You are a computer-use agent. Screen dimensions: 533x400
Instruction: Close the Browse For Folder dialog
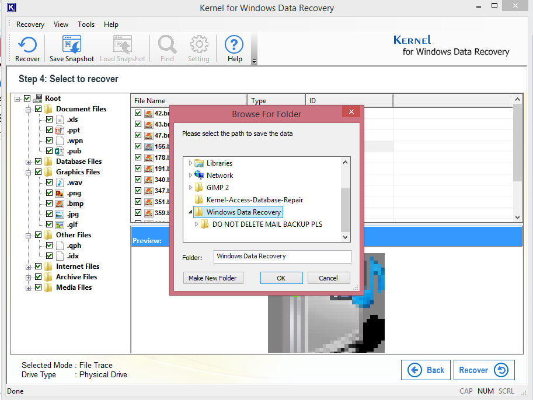[x=351, y=112]
